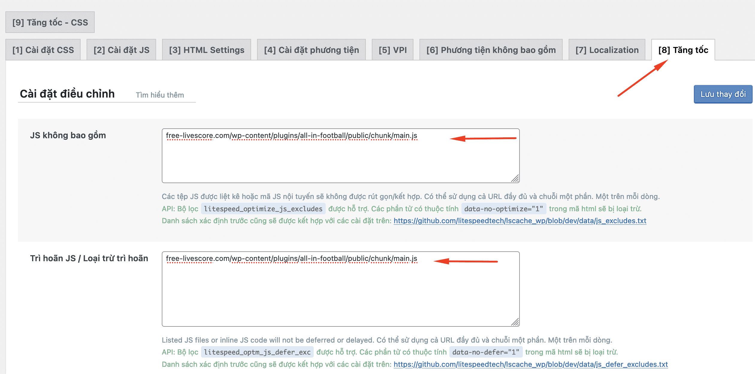Screen dimensions: 755x374
Task: Click the Lưu thay đổi save button
Action: point(723,94)
